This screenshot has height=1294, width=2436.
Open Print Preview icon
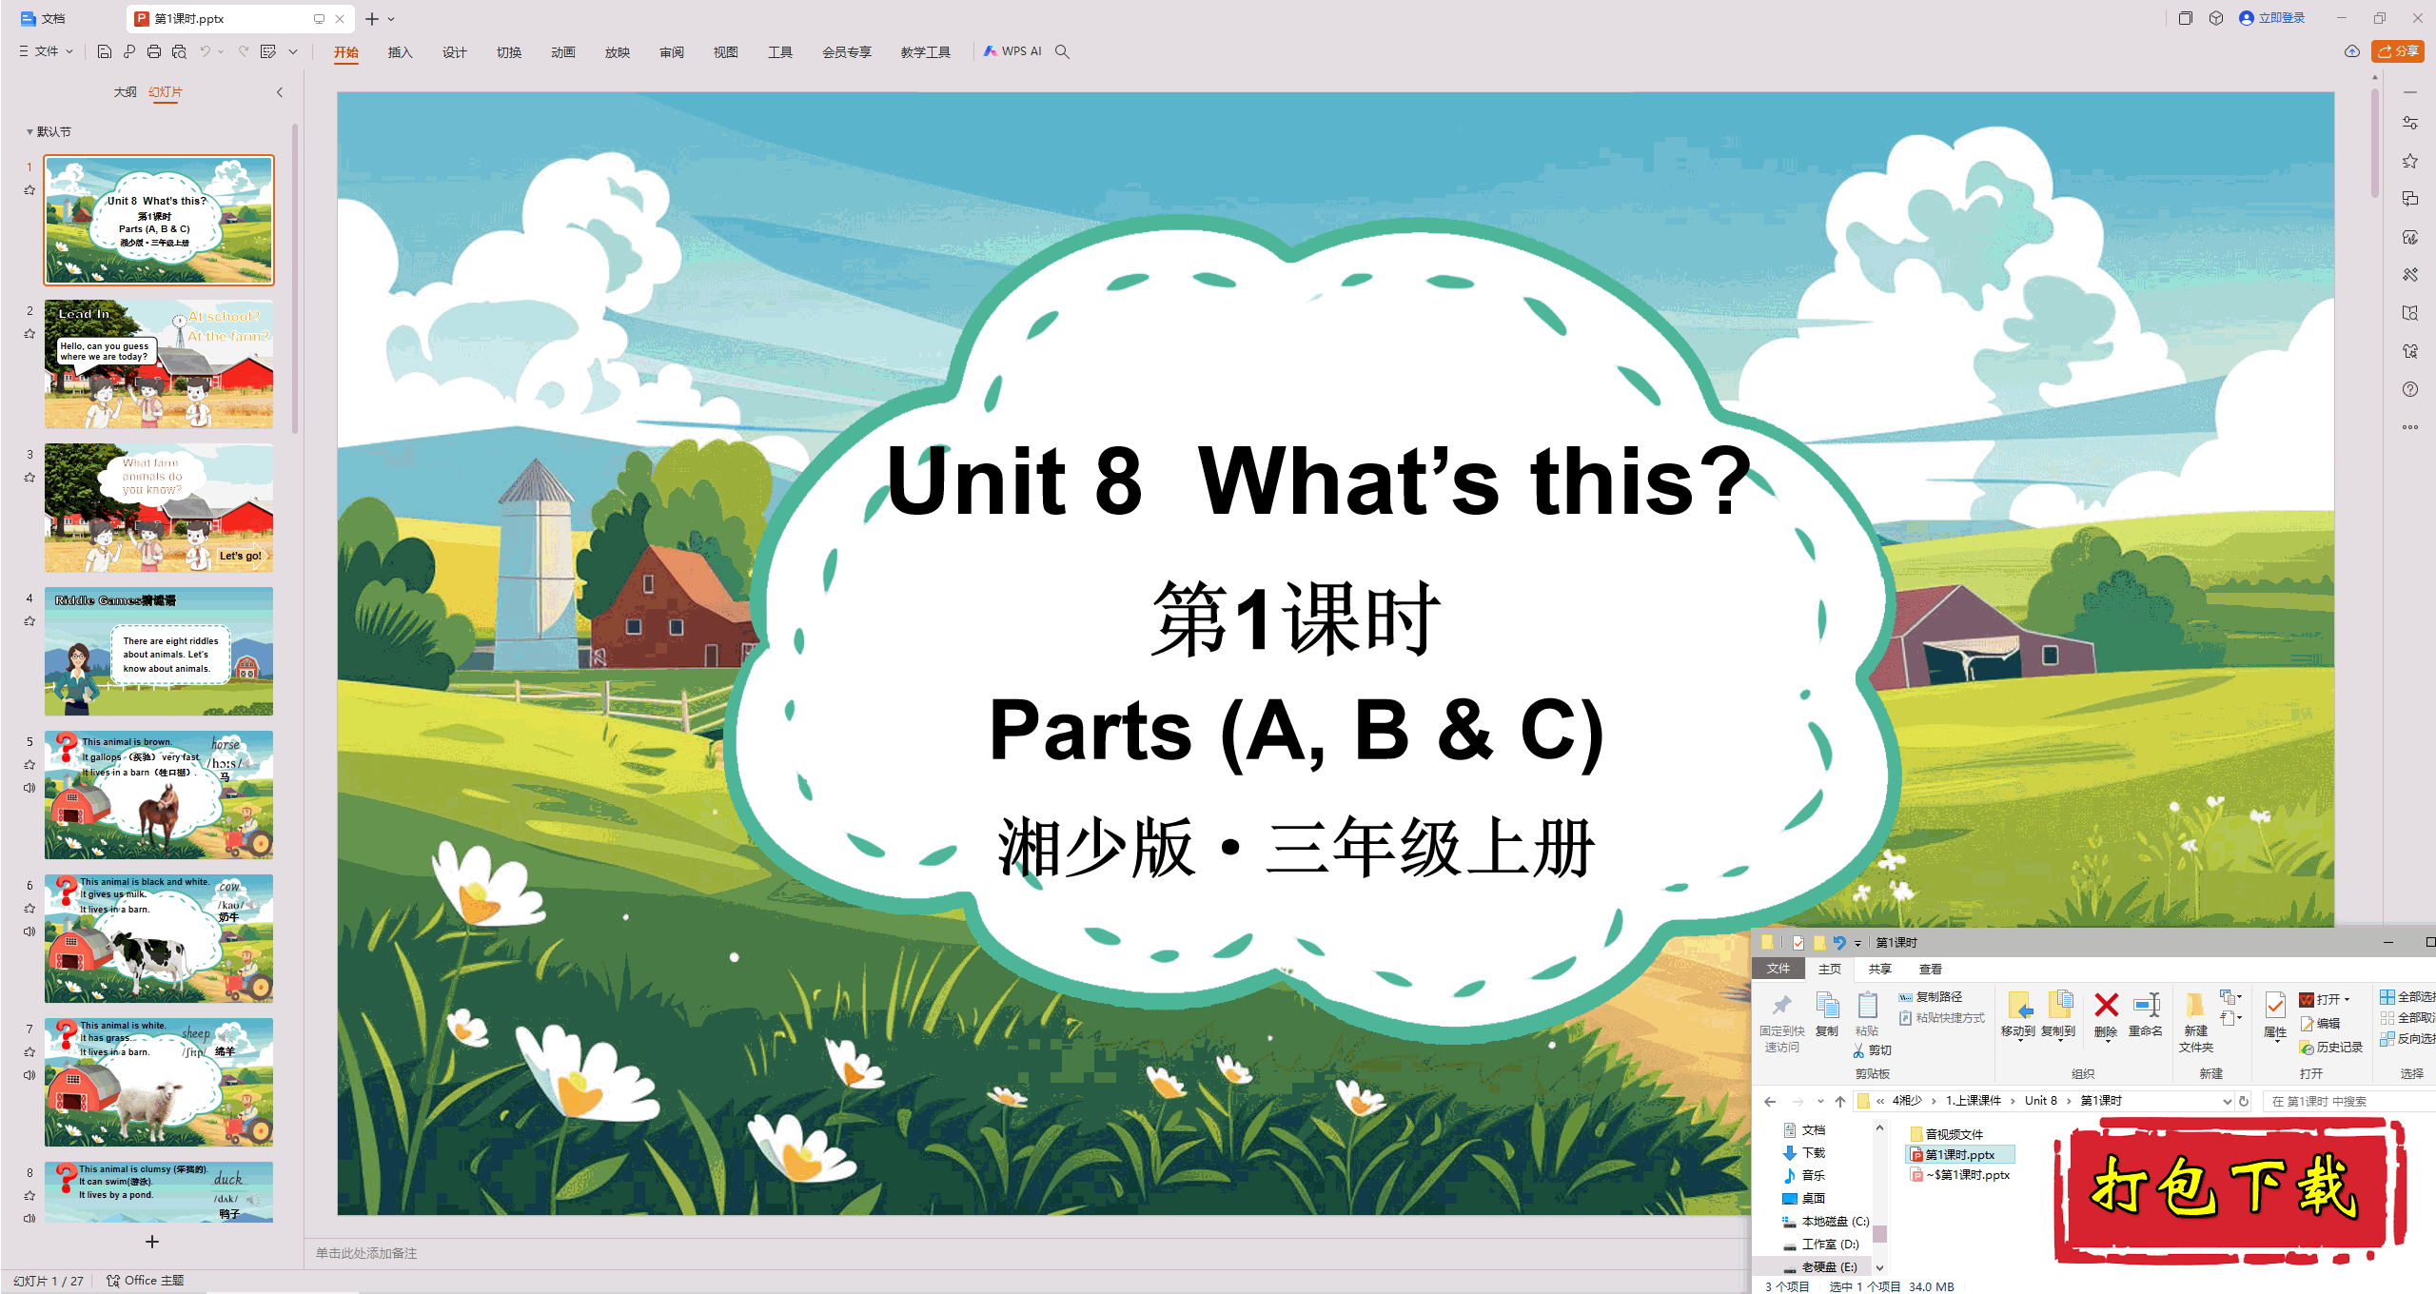click(x=179, y=51)
